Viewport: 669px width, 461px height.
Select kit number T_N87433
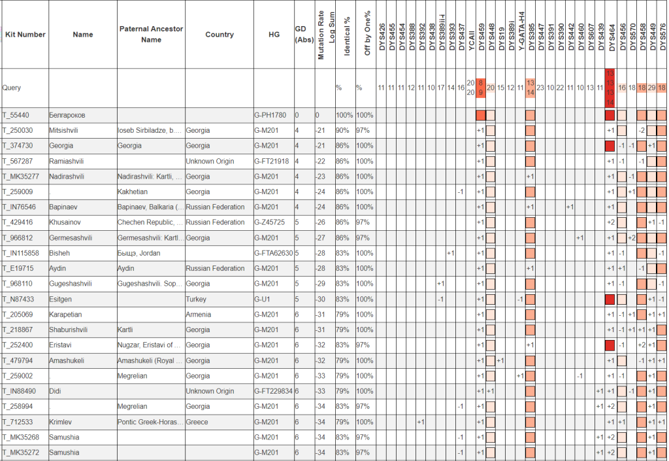pyautogui.click(x=18, y=299)
